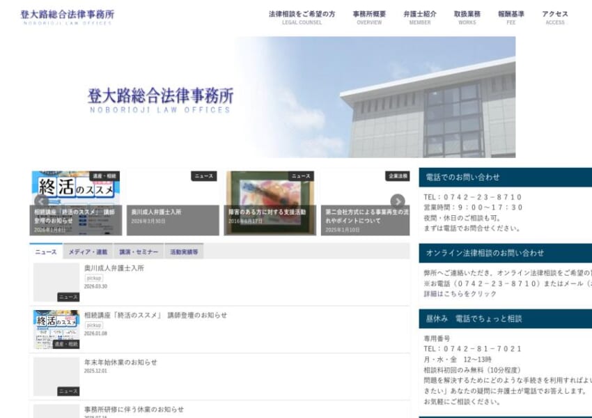The image size is (592, 418).
Task: Click 企業法務 tag on carousel card
Action: (x=398, y=176)
